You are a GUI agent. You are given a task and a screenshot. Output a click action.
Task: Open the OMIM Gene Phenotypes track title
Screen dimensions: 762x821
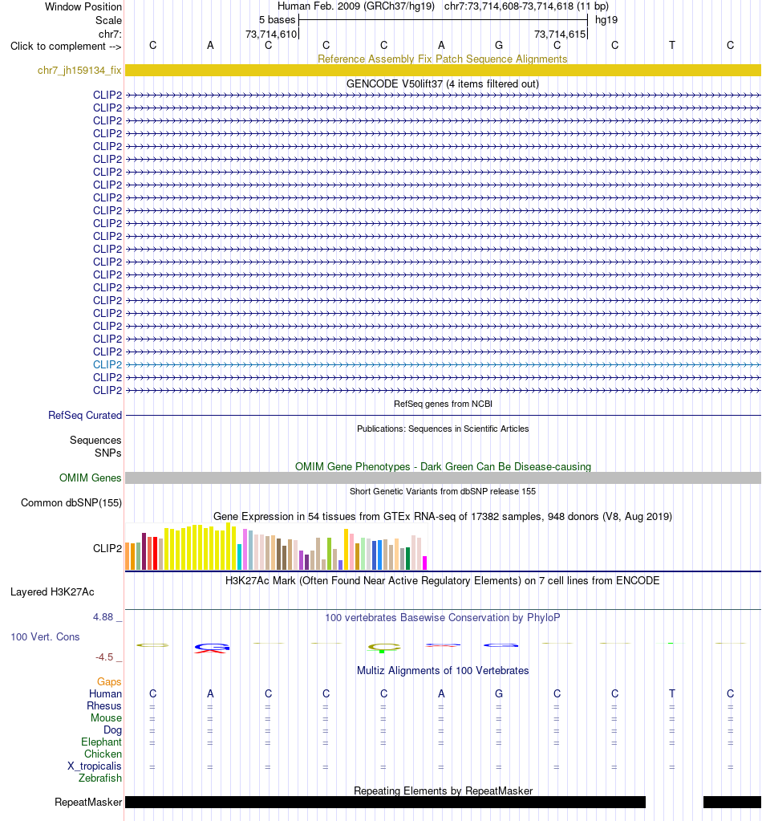[443, 466]
